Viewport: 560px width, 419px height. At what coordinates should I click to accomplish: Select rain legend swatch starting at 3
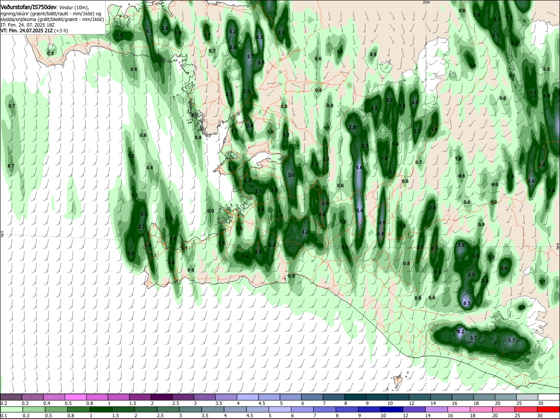point(190,409)
